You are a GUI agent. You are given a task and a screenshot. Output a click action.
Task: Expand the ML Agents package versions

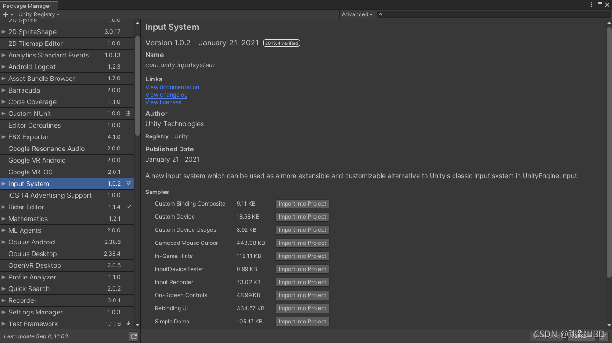pos(4,230)
